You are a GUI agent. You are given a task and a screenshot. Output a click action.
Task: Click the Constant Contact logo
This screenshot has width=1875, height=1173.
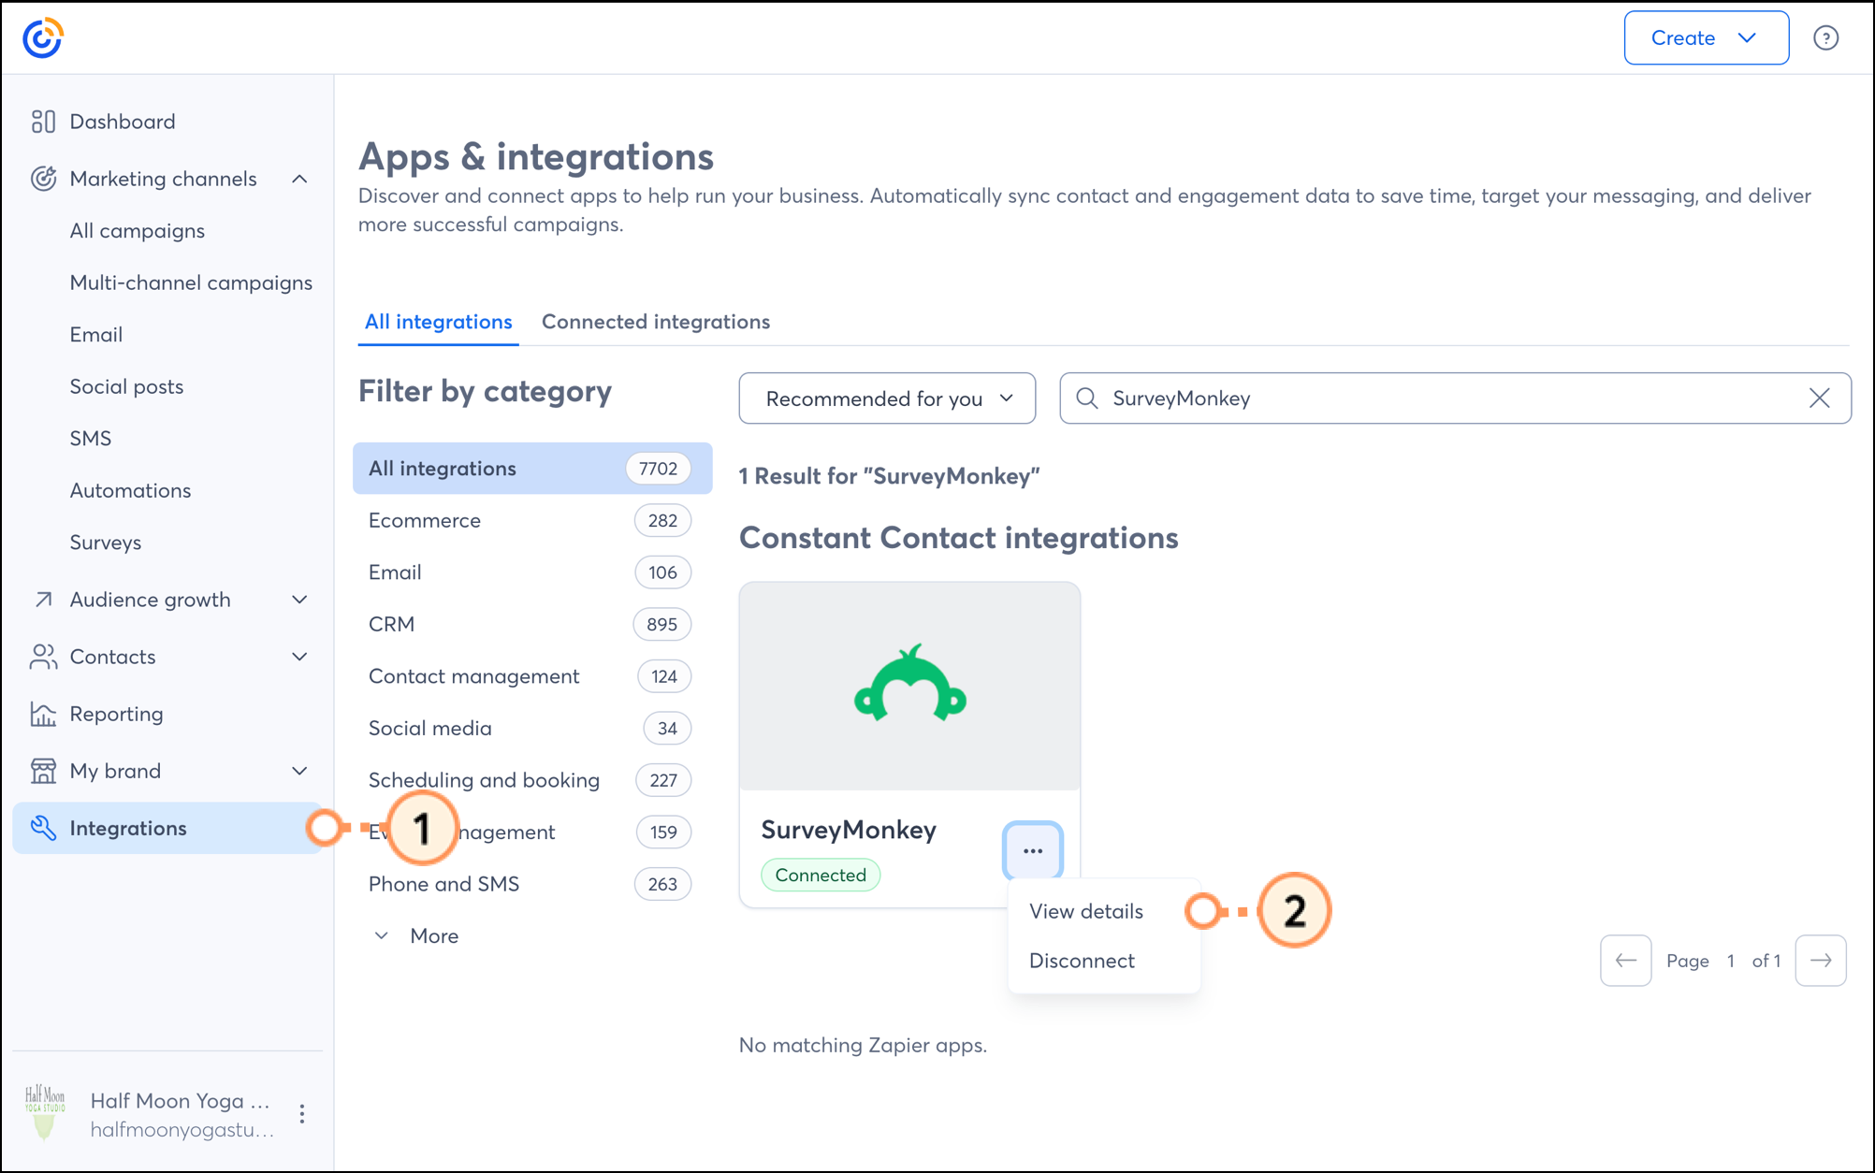43,38
